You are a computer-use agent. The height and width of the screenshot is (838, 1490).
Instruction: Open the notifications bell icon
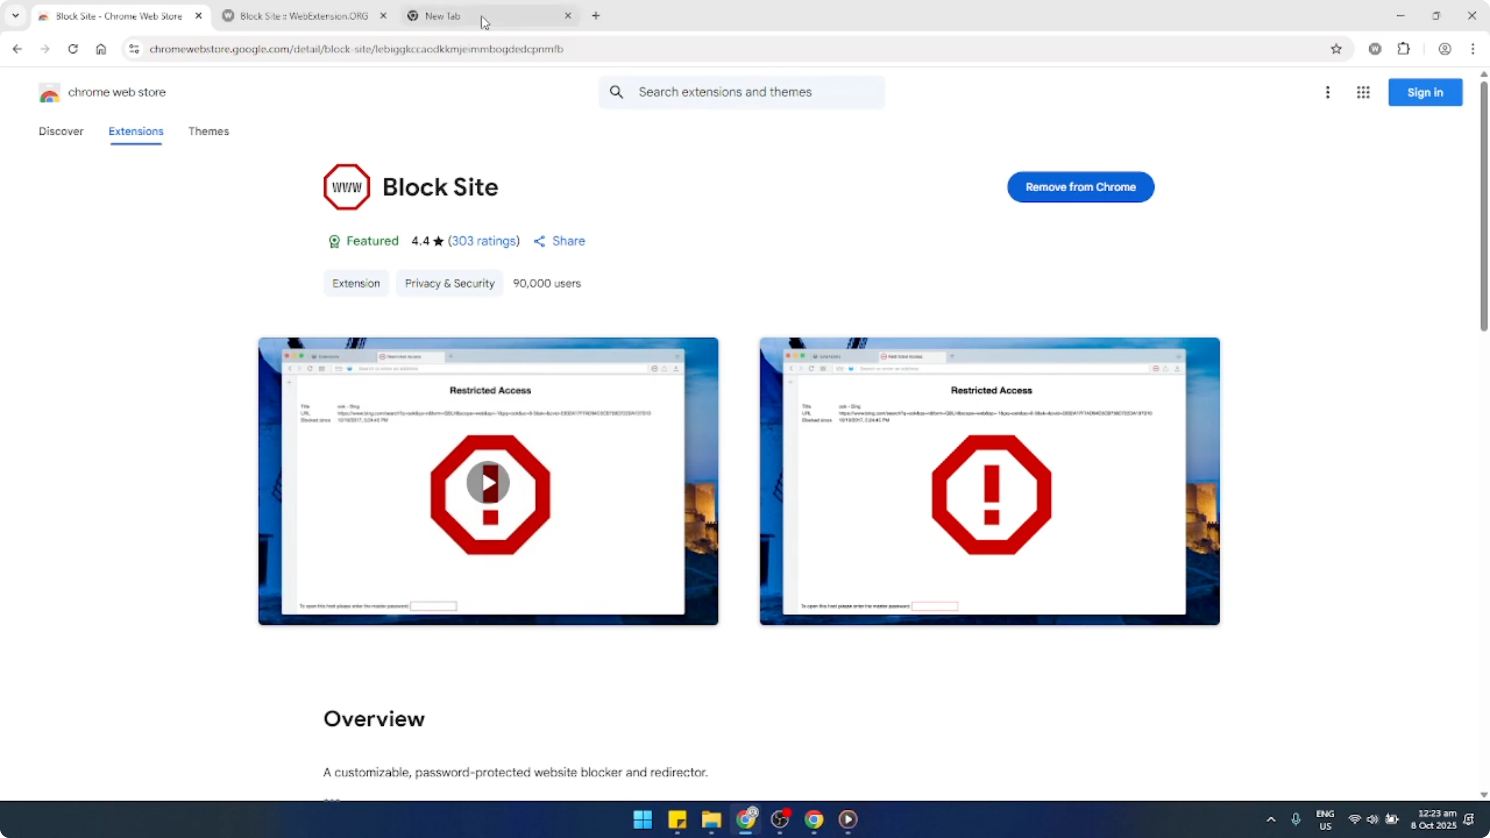[x=1469, y=819]
